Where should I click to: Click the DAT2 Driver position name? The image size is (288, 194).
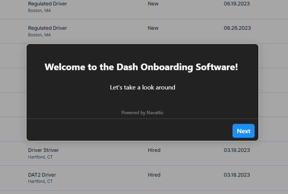[x=42, y=175]
